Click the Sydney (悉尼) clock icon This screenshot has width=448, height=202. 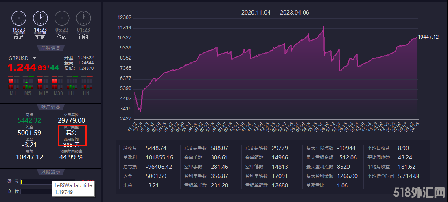18,18
